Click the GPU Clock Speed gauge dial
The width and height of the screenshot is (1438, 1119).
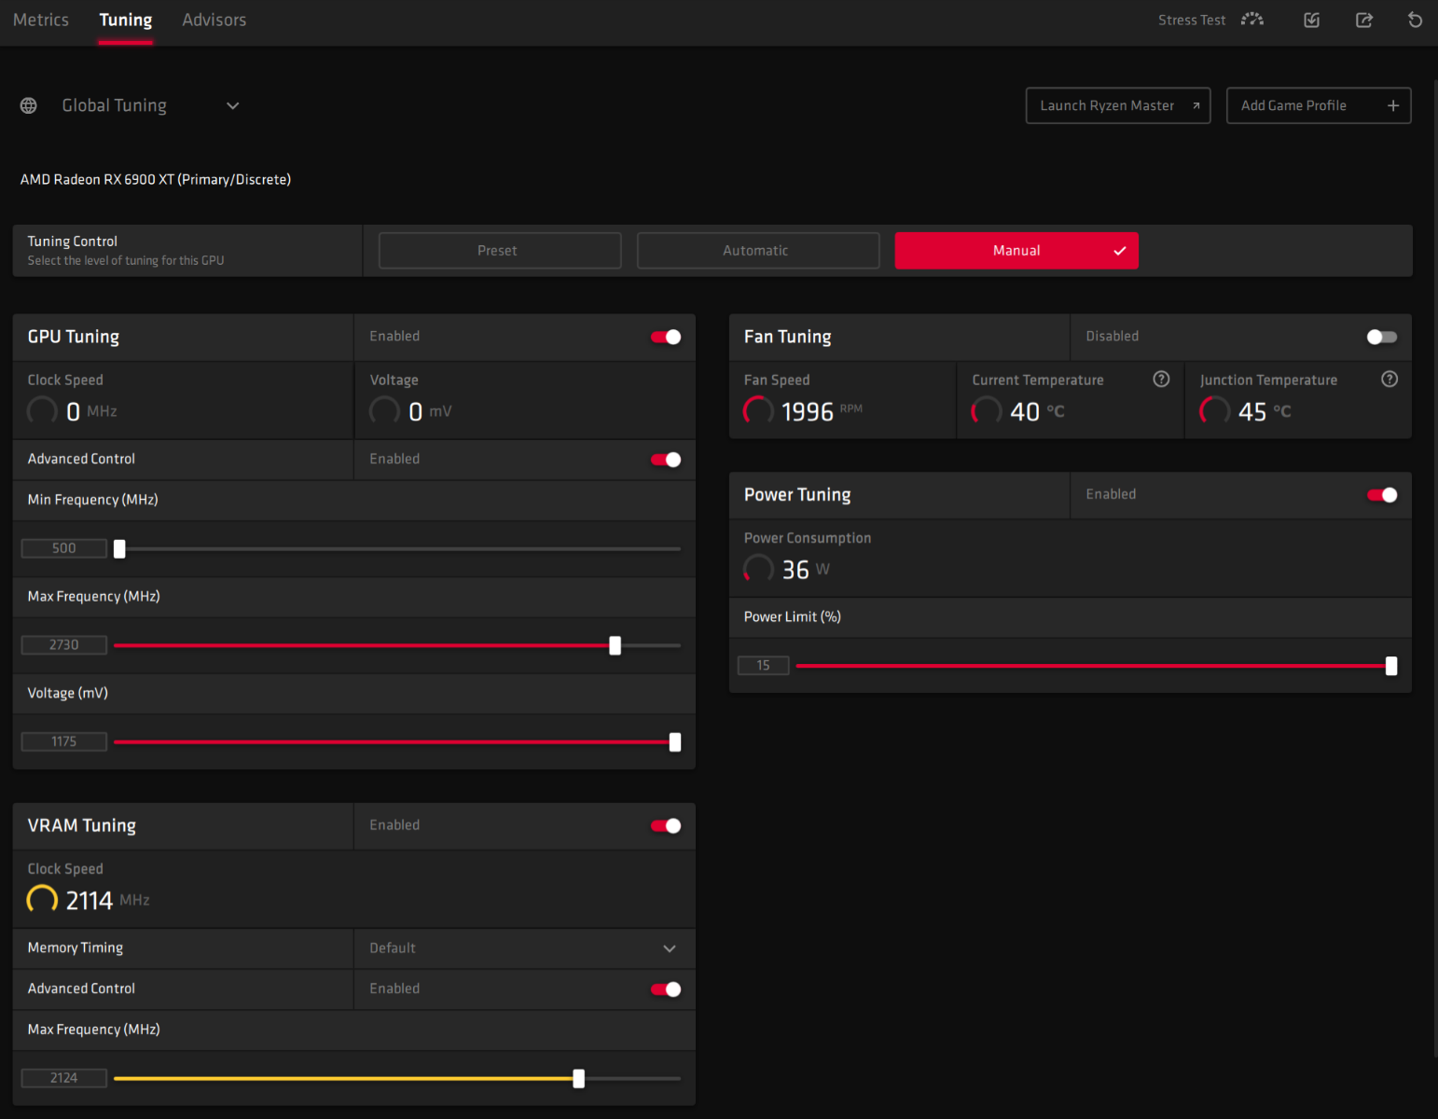click(x=42, y=411)
